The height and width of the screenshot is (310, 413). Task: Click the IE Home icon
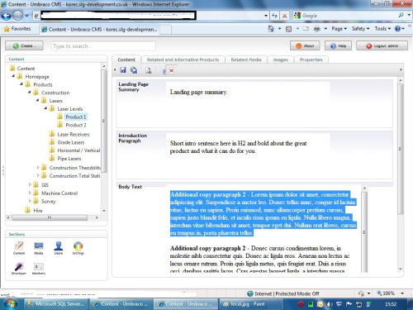pos(271,29)
